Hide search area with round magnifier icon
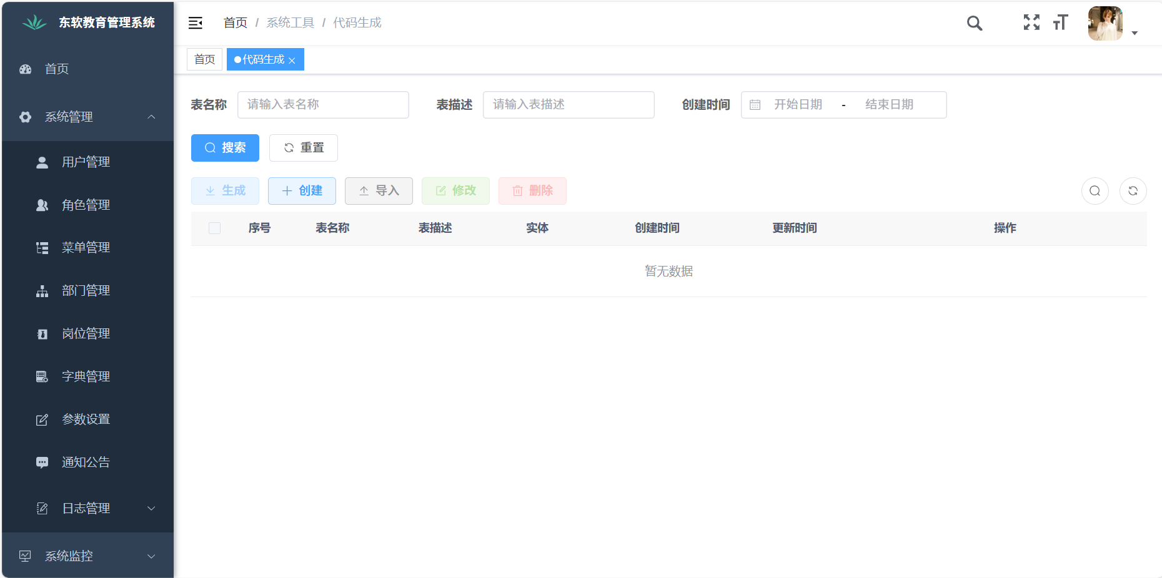Image resolution: width=1162 pixels, height=578 pixels. 1095,191
